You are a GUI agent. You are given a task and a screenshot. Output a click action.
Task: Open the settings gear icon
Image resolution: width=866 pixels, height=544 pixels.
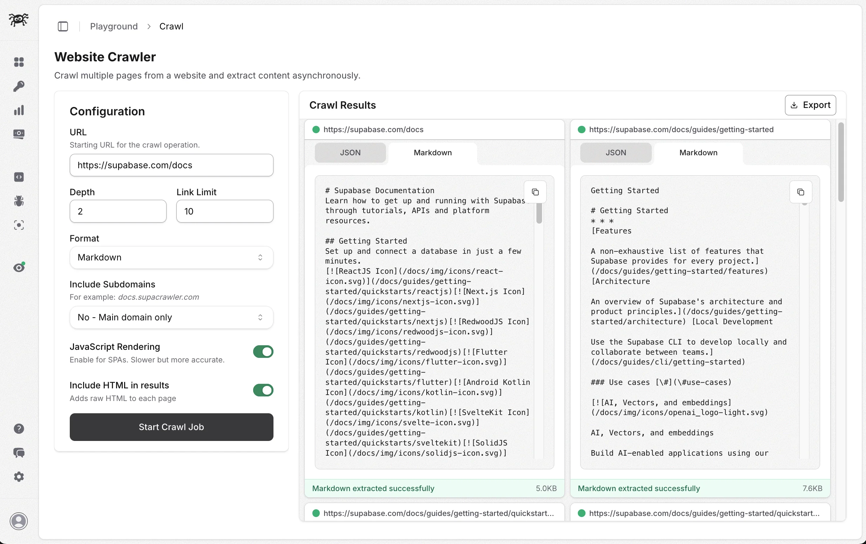[x=19, y=477]
